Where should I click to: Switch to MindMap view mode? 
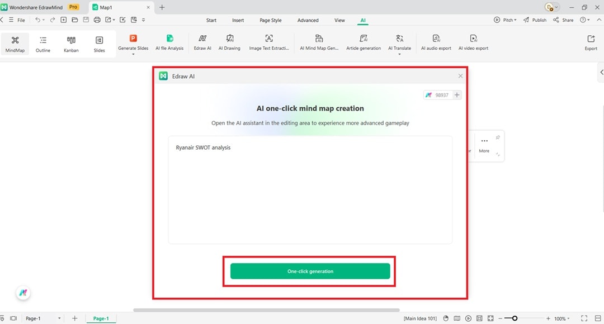(15, 44)
